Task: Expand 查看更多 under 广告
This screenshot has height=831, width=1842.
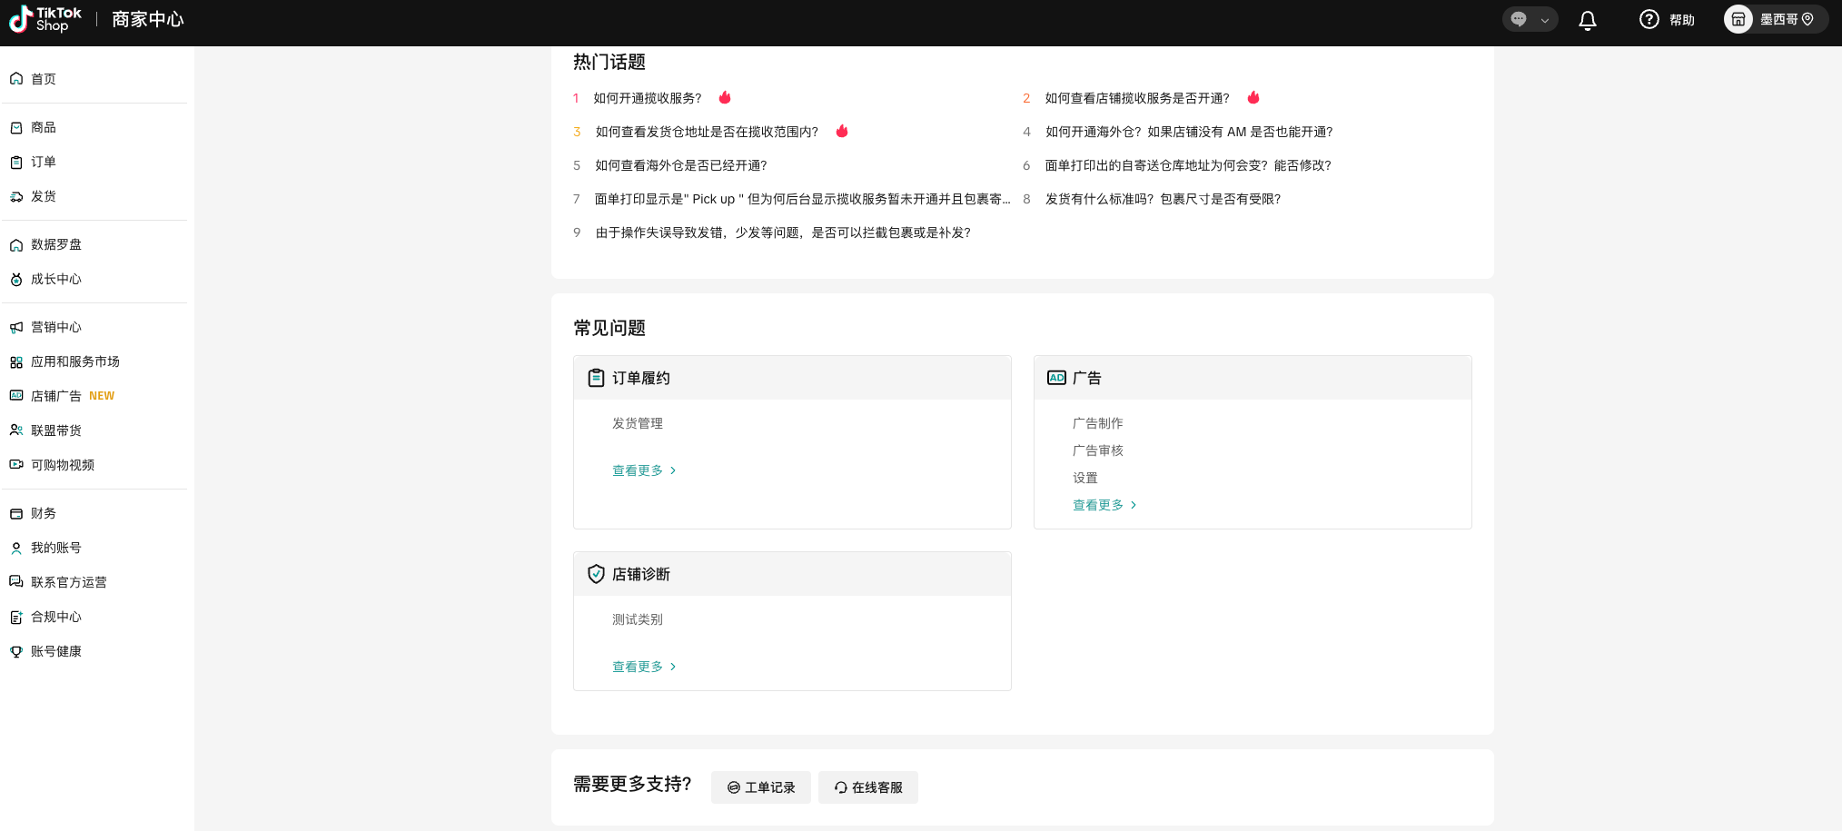Action: tap(1104, 505)
